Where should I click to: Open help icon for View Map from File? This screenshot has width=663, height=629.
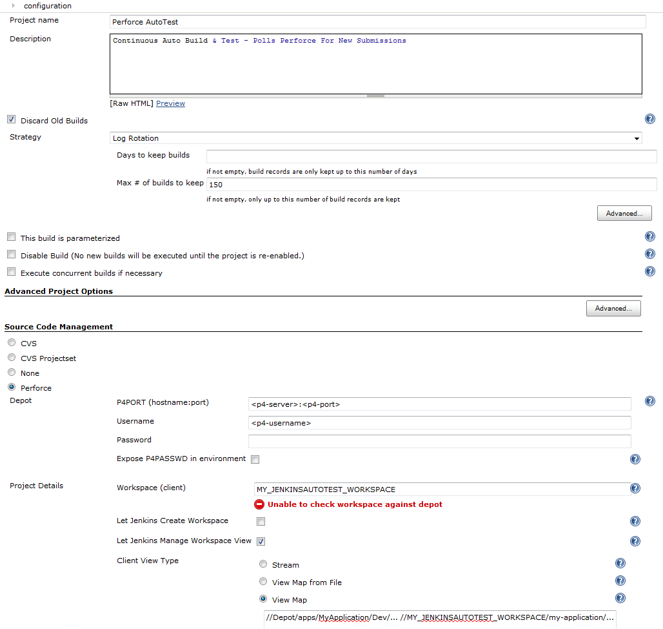[620, 581]
